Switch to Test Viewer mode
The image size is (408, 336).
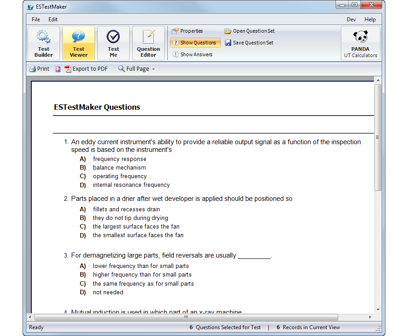pyautogui.click(x=78, y=43)
